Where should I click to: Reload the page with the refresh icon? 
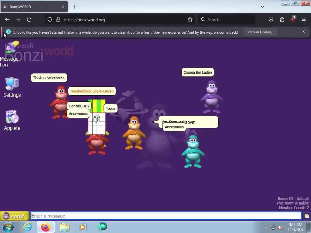click(29, 20)
